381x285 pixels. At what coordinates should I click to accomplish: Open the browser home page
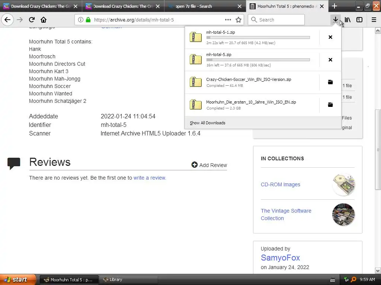[44, 20]
